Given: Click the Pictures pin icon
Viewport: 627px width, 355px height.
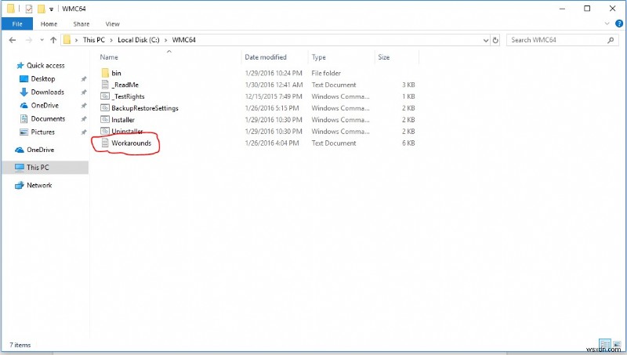Looking at the screenshot, I should pos(84,132).
